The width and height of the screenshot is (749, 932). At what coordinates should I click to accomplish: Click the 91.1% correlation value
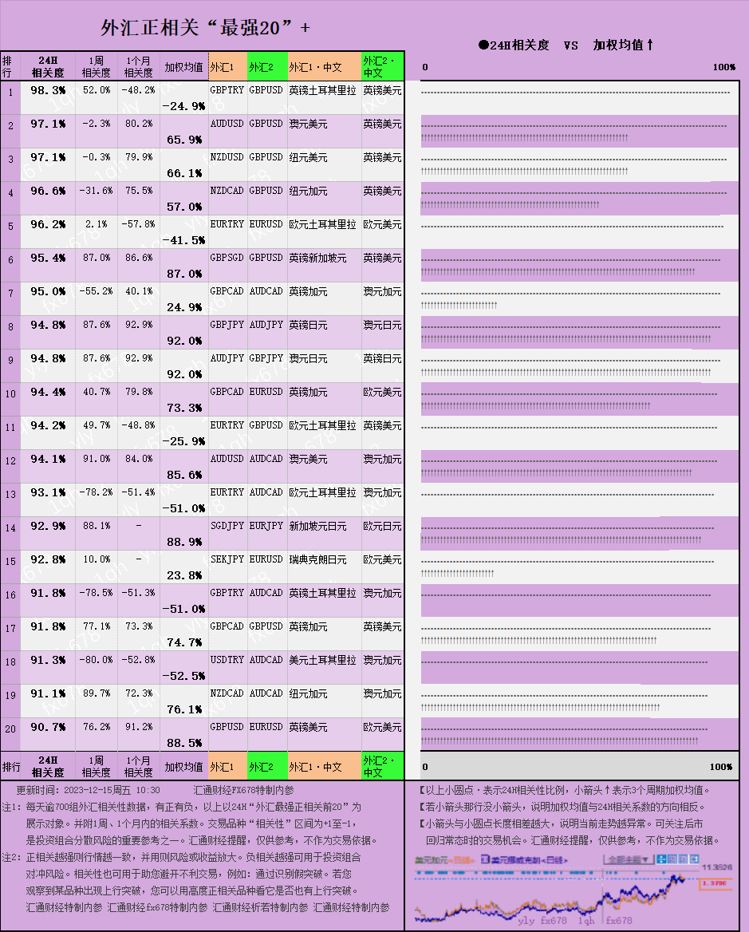(x=48, y=693)
